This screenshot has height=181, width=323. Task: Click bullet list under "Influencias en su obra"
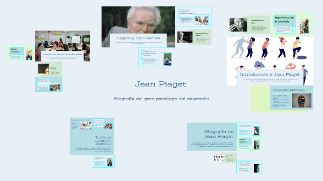pos(259,29)
